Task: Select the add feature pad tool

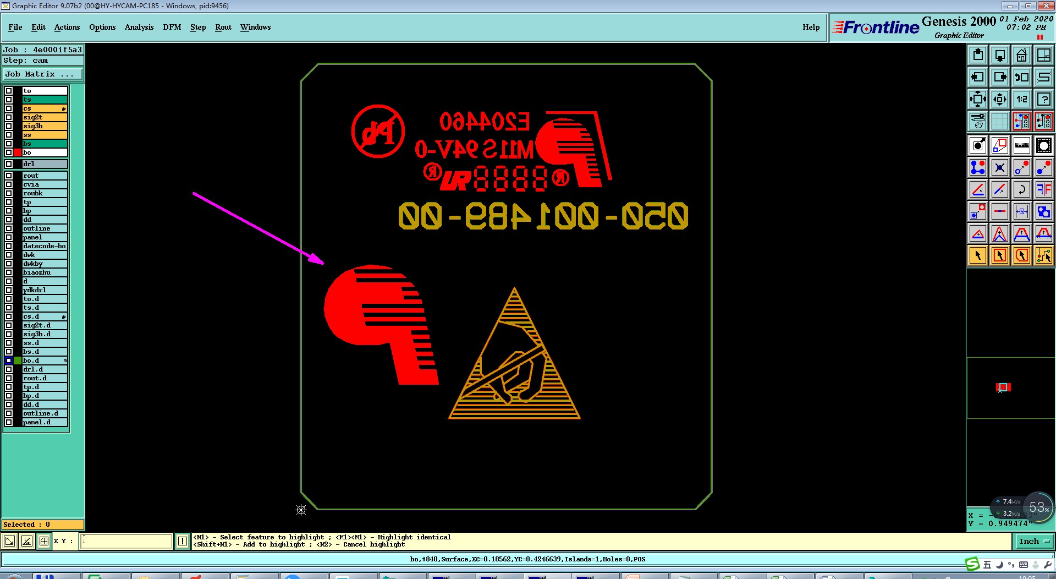Action: [x=977, y=145]
